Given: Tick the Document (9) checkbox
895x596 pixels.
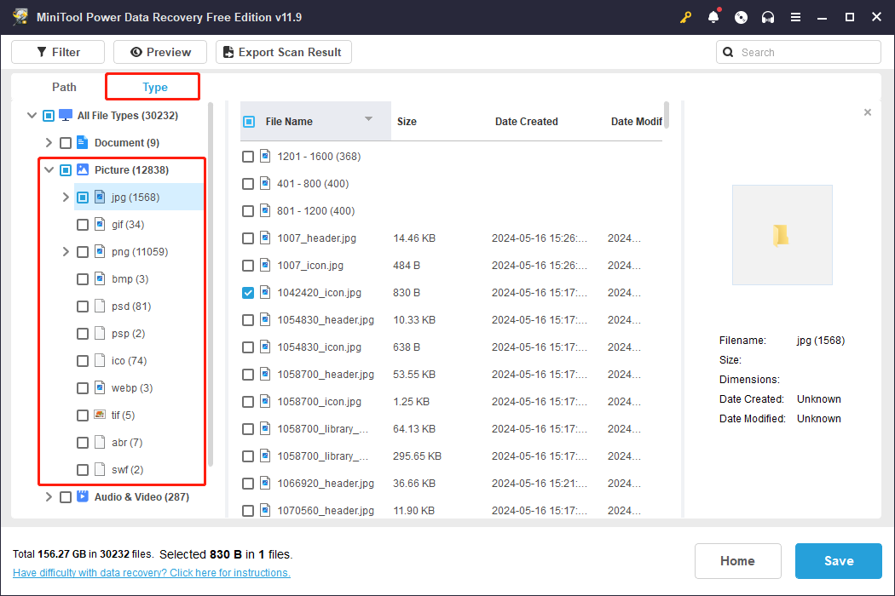Looking at the screenshot, I should tap(66, 142).
